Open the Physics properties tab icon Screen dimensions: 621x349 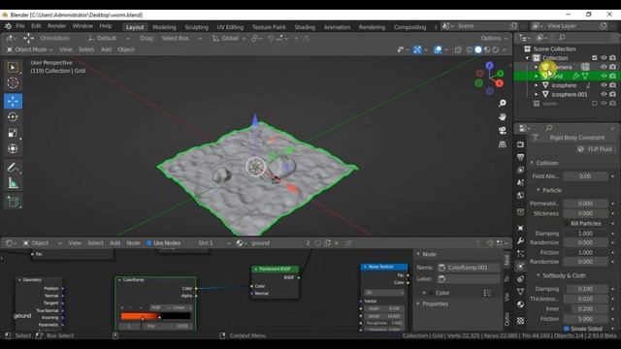tap(520, 267)
